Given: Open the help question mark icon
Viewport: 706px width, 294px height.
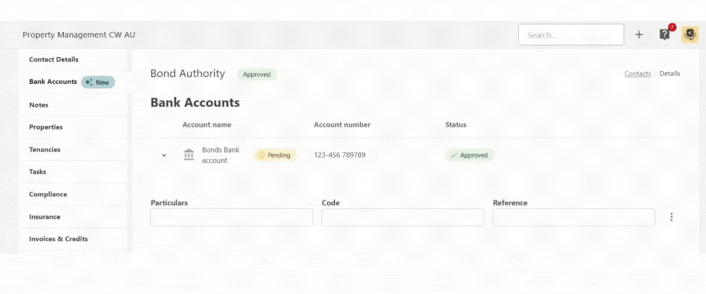Looking at the screenshot, I should [x=664, y=35].
